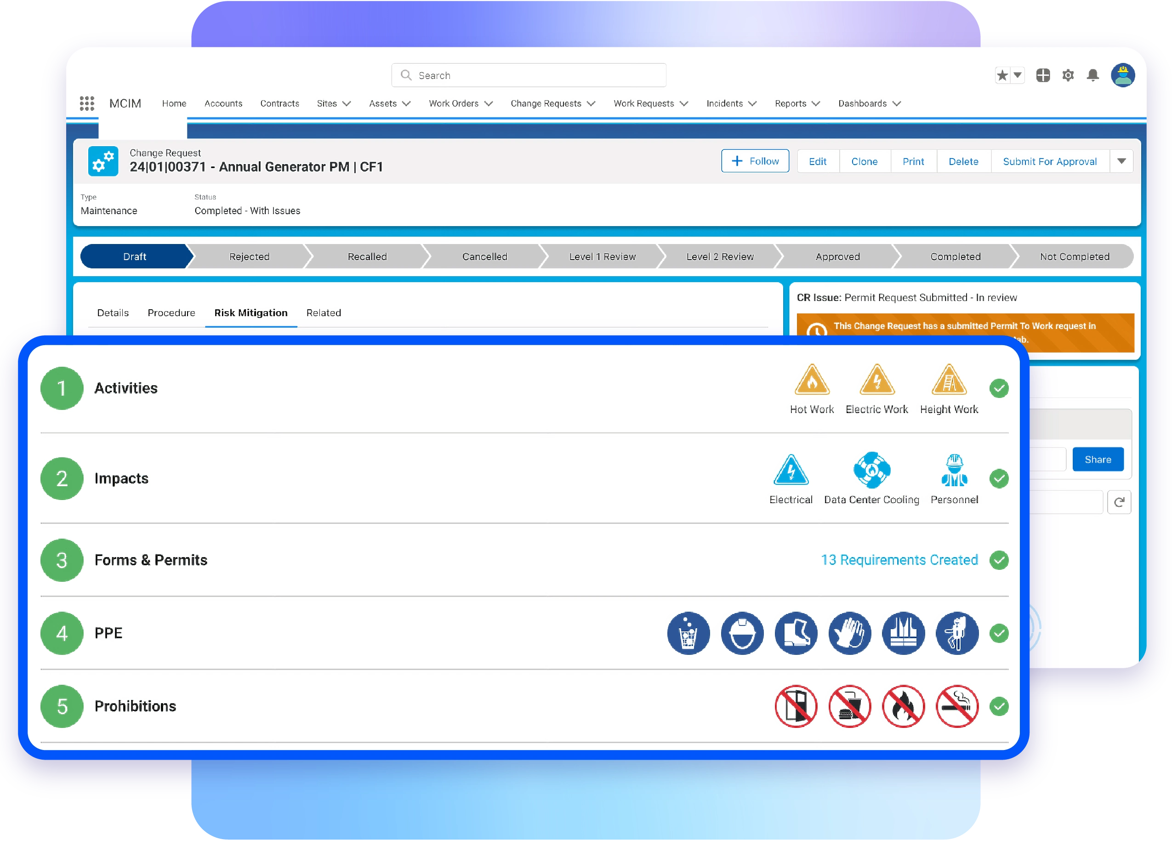Open the Related tab
The height and width of the screenshot is (841, 1172).
coord(324,313)
